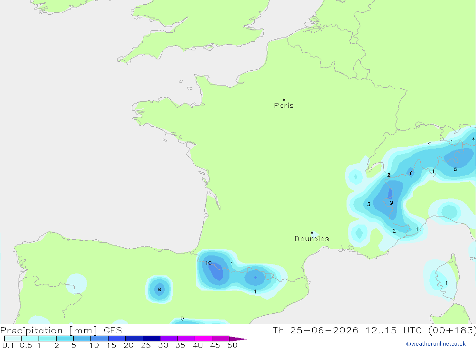The width and height of the screenshot is (476, 348).
Task: Select the lightest 0.1–0.5 mm legend swatch
Action: click(13, 339)
